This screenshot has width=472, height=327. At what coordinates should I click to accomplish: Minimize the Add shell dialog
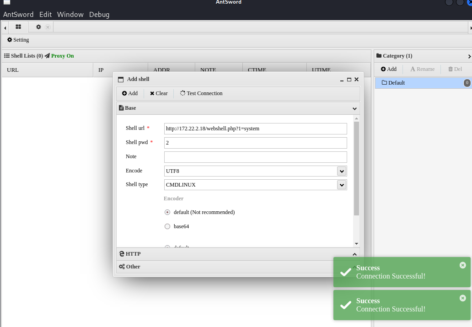[x=342, y=80]
